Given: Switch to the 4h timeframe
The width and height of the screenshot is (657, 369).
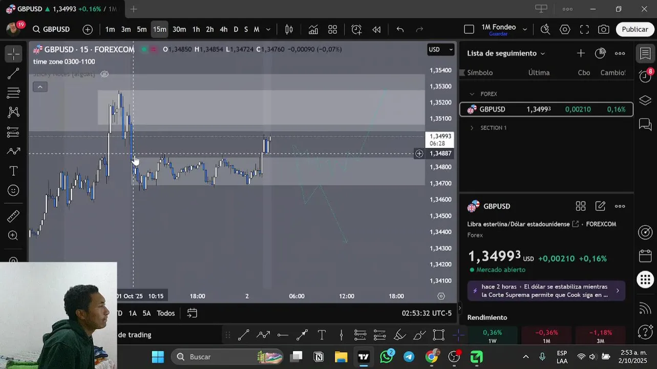Looking at the screenshot, I should click(x=223, y=29).
